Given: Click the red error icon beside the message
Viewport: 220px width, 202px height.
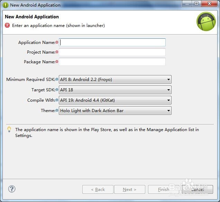Looking at the screenshot, I should click(7, 25).
